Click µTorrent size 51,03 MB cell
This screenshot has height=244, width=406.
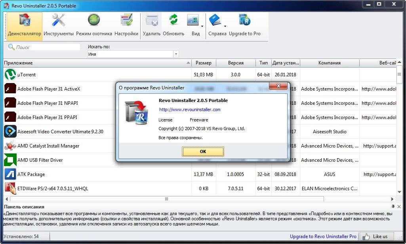(204, 75)
